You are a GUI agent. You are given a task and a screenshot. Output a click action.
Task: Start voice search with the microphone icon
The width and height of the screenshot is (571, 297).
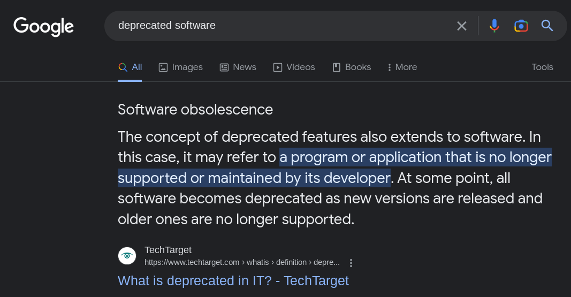[494, 26]
